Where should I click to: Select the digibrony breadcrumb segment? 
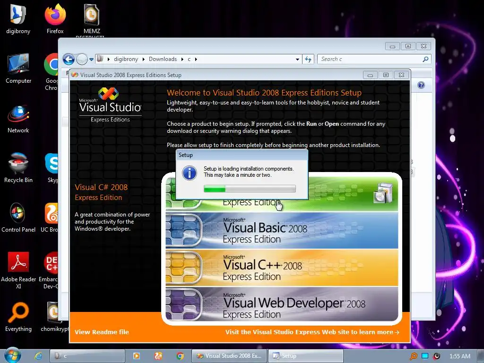pos(126,59)
